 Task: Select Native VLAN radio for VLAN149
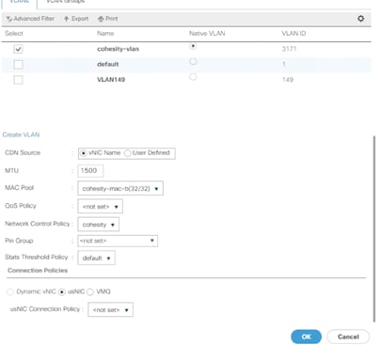coord(193,77)
